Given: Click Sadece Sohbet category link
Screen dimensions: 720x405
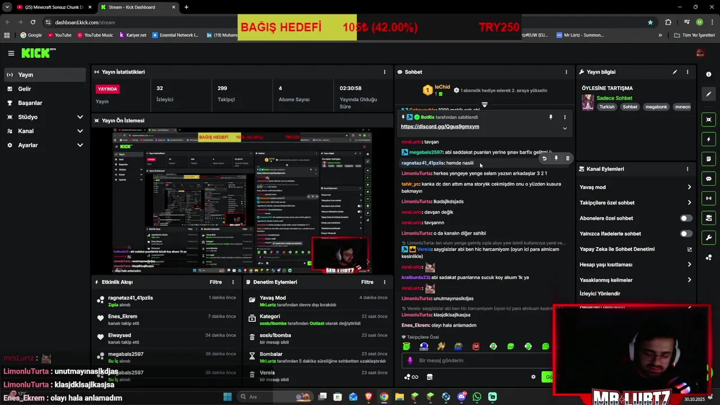Looking at the screenshot, I should [x=614, y=98].
